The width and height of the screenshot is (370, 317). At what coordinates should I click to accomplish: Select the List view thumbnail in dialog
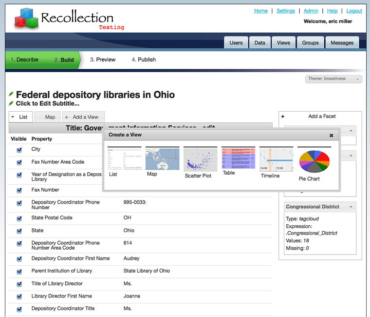[124, 159]
